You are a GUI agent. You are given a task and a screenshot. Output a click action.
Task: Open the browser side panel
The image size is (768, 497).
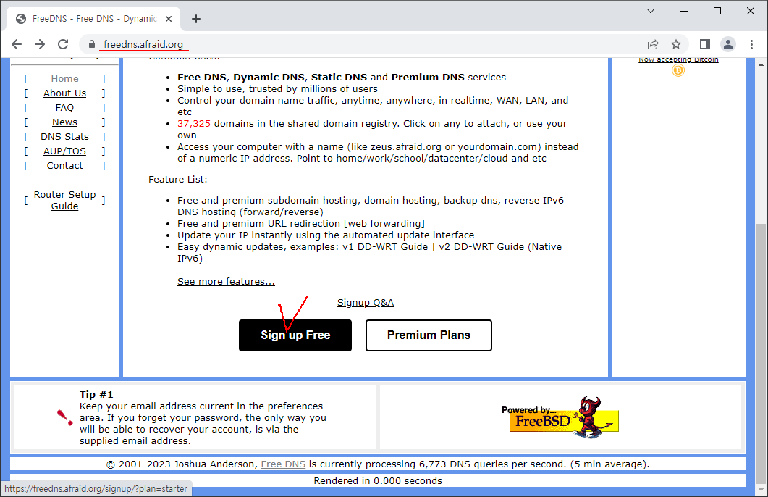click(x=705, y=45)
